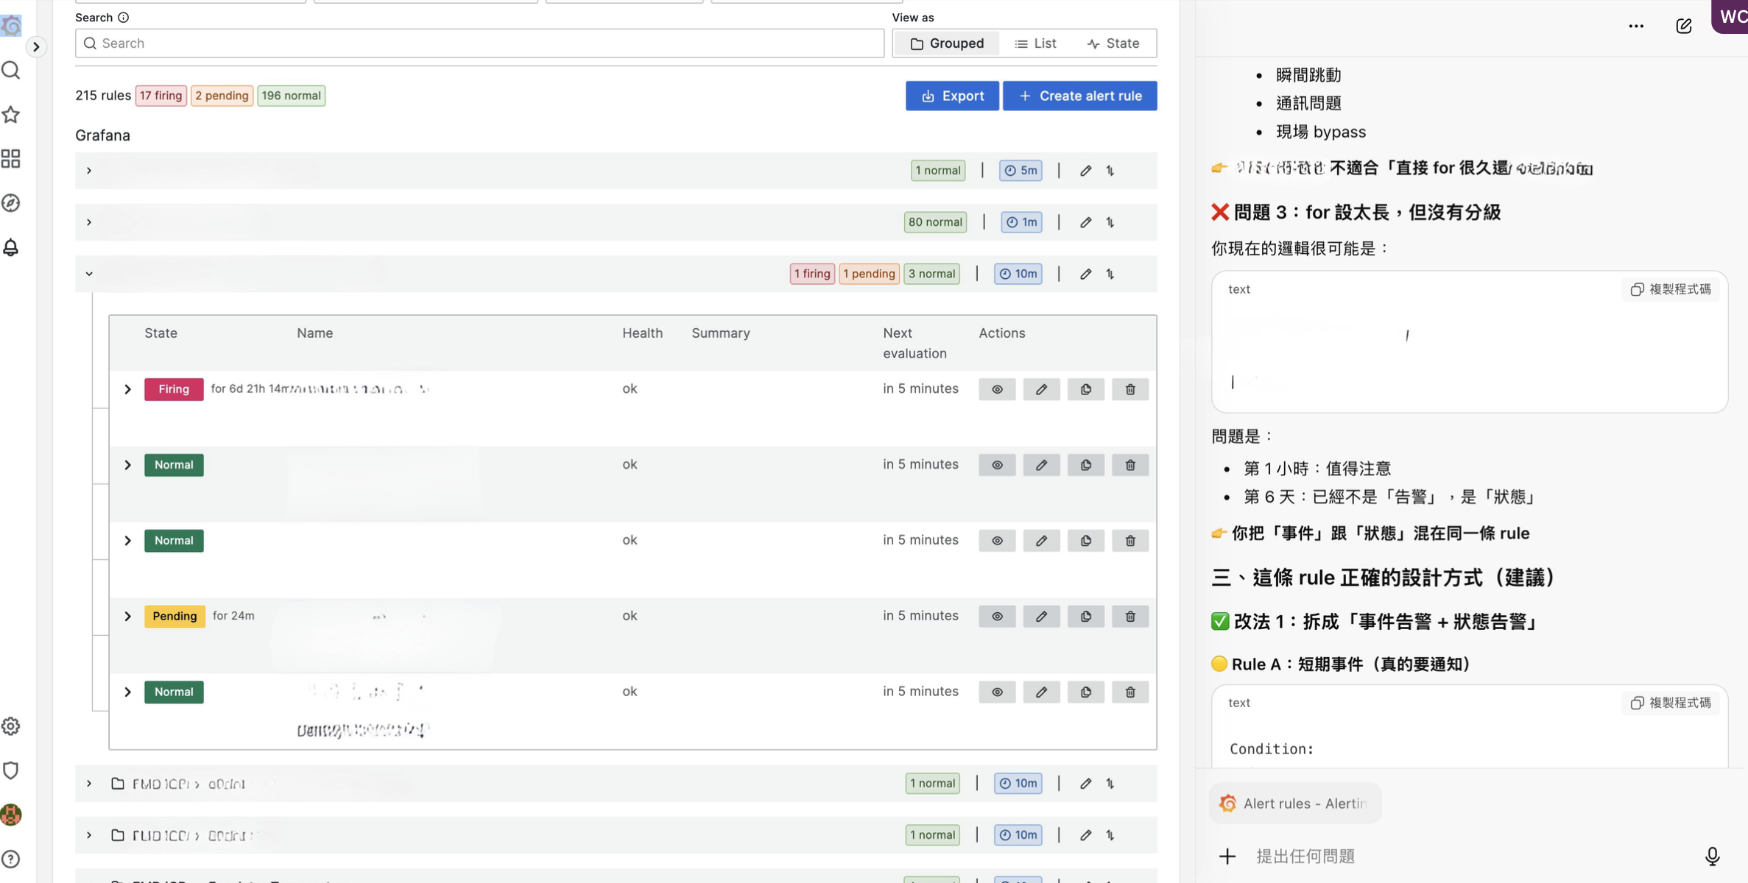The width and height of the screenshot is (1748, 883).
Task: Select the List view option
Action: pyautogui.click(x=1035, y=43)
